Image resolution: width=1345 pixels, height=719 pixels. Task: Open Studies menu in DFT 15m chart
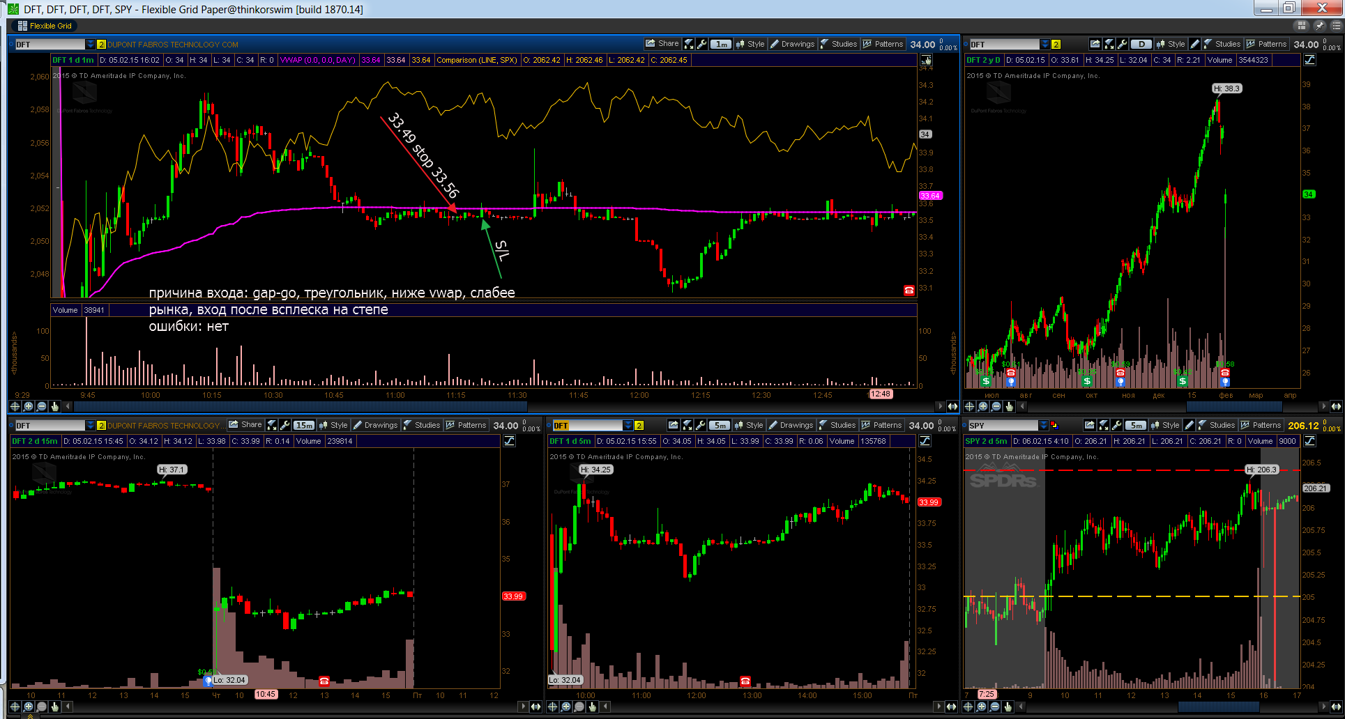(421, 425)
